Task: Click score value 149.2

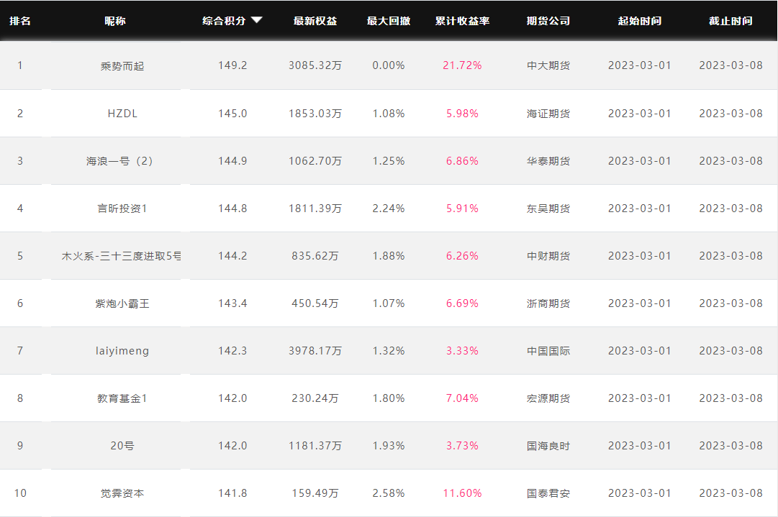Action: click(x=232, y=65)
